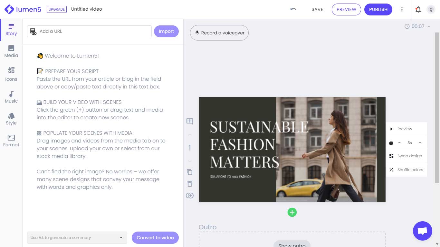The image size is (440, 247).
Task: Play scene using Preview in side panel
Action: [x=407, y=129]
